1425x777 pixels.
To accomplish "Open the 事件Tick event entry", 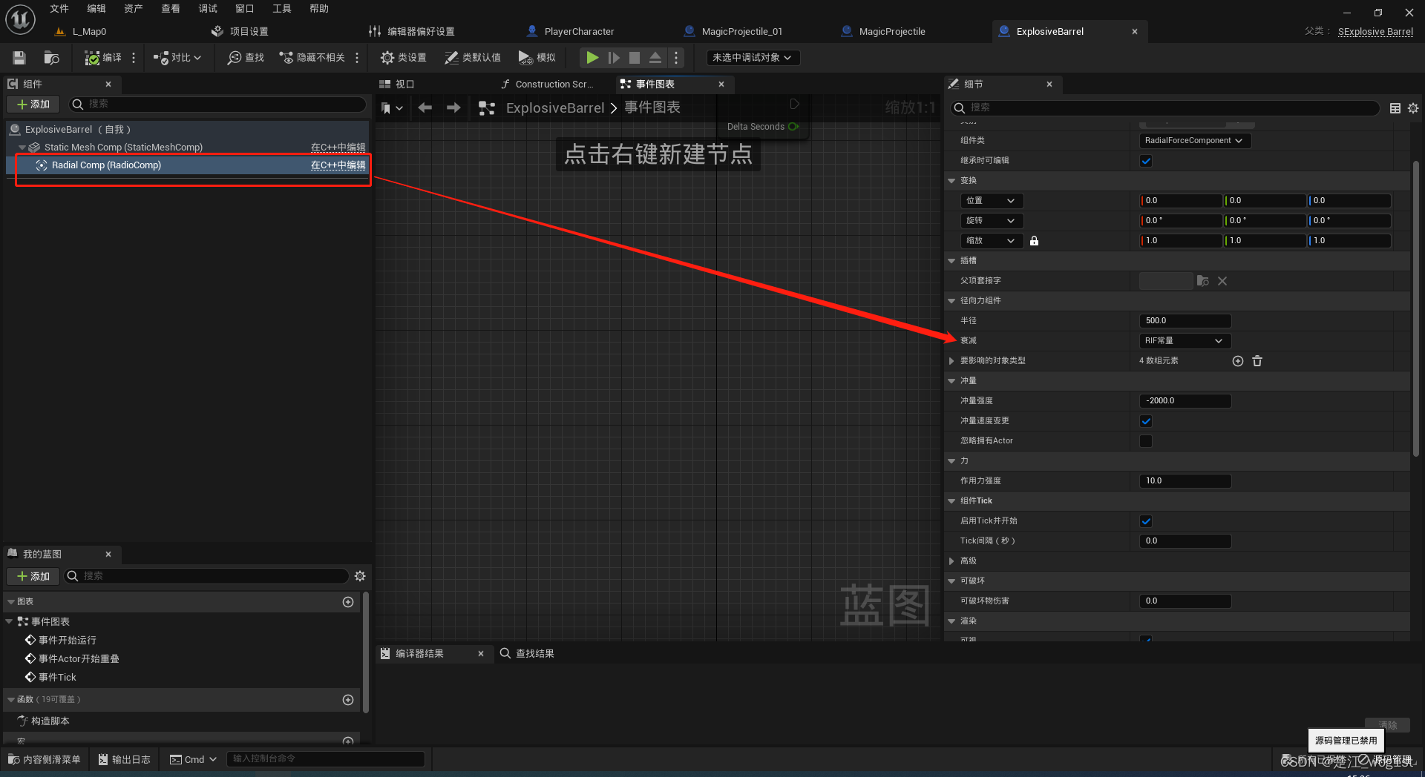I will coord(57,678).
